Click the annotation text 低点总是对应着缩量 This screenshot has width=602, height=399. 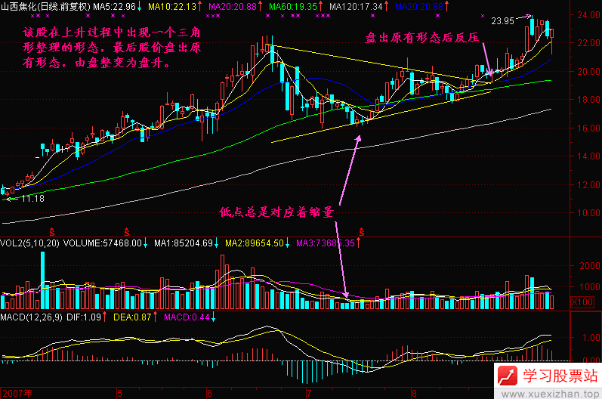tap(276, 212)
